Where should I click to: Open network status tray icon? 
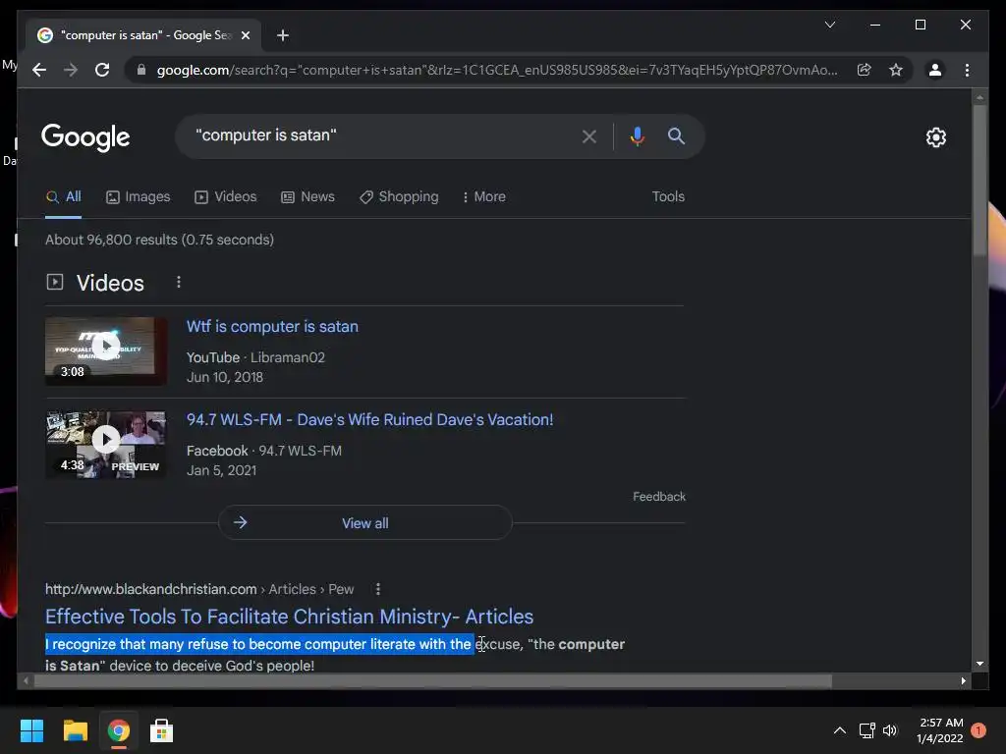866,730
